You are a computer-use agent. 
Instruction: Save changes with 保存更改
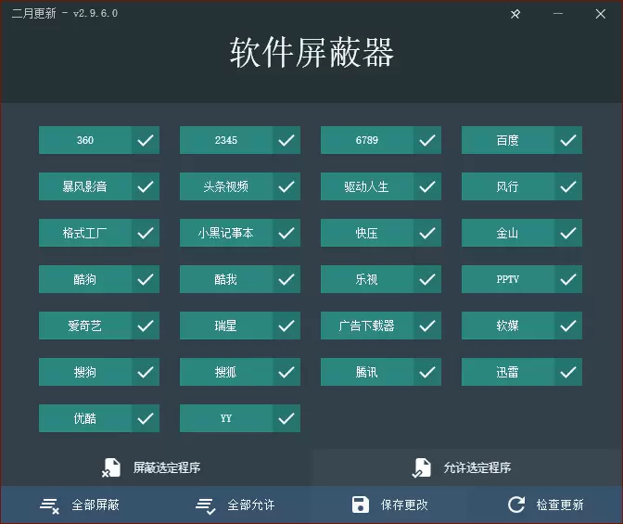pyautogui.click(x=389, y=505)
